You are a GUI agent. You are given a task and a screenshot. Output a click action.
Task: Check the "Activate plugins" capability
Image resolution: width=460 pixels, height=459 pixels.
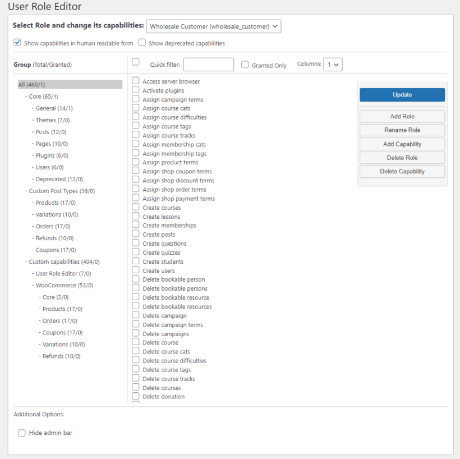[135, 90]
